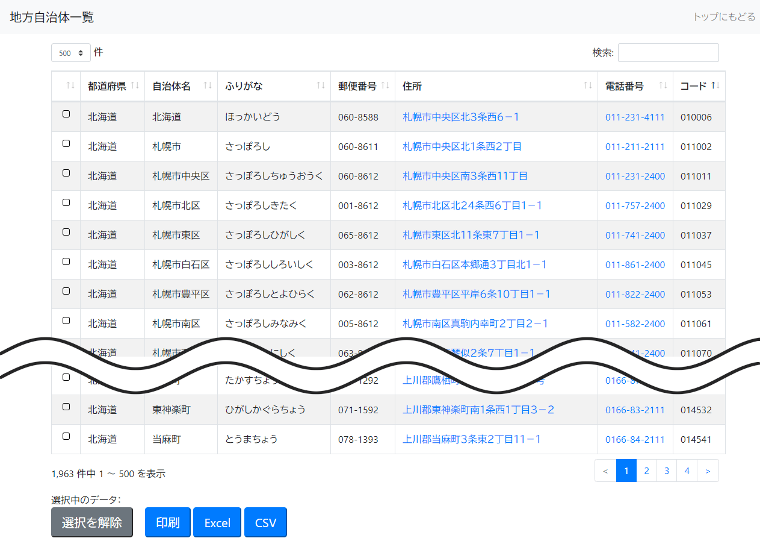Export with the CSV button
This screenshot has width=760, height=547.
(x=265, y=522)
